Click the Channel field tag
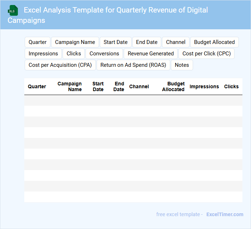Viewport: 251px width, 229px height. pos(176,42)
